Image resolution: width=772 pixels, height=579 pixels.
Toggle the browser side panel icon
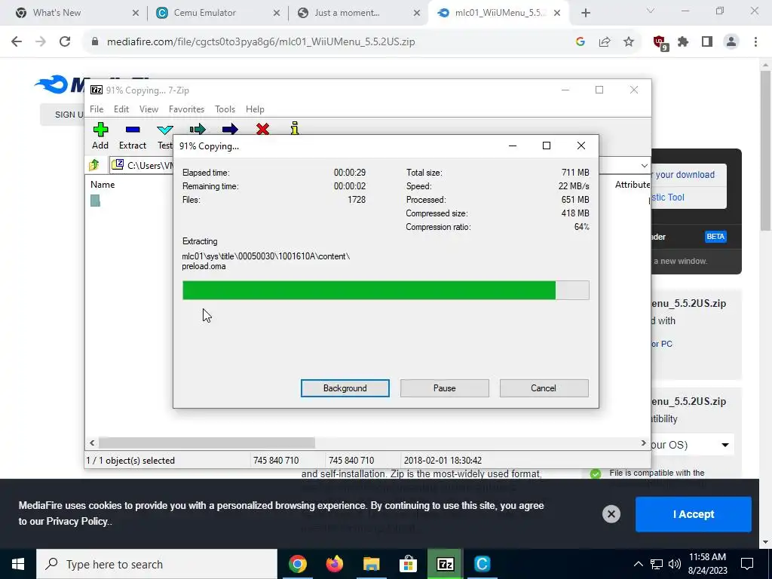[x=707, y=42]
